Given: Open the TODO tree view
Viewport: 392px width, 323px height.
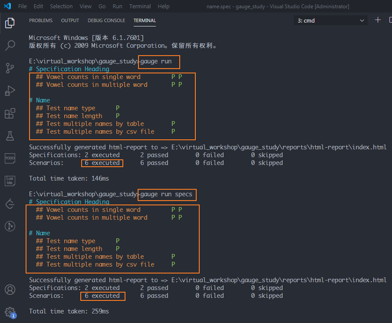Looking at the screenshot, I should (10, 158).
